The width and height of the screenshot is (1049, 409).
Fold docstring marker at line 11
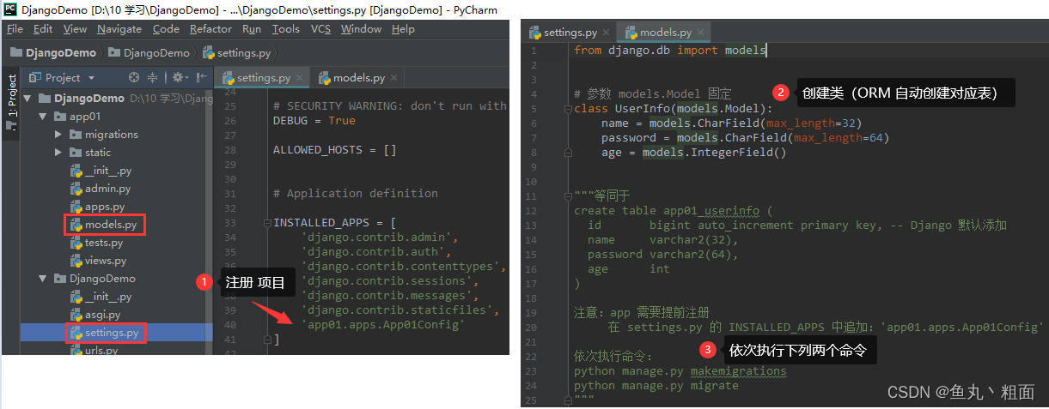(x=568, y=196)
